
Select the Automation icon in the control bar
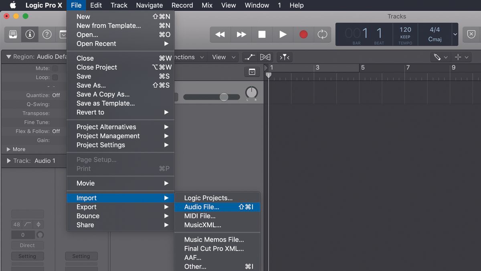[249, 57]
